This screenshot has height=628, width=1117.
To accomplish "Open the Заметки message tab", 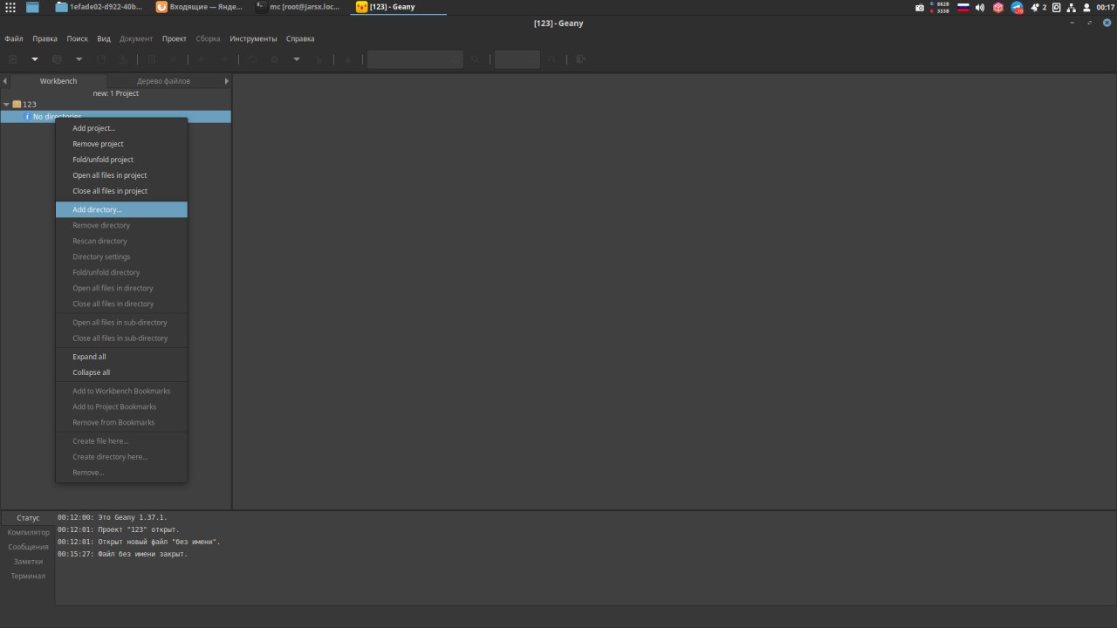I will 28,562.
